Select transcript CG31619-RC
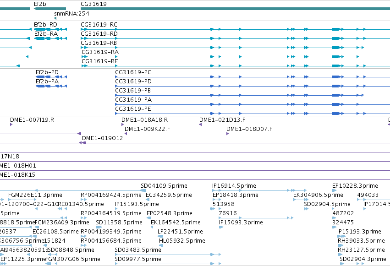390x266 pixels. [99, 25]
